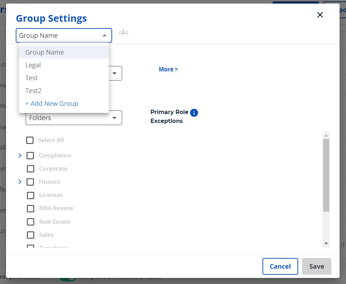
Task: Select + Add New Group option
Action: pyautogui.click(x=64, y=103)
